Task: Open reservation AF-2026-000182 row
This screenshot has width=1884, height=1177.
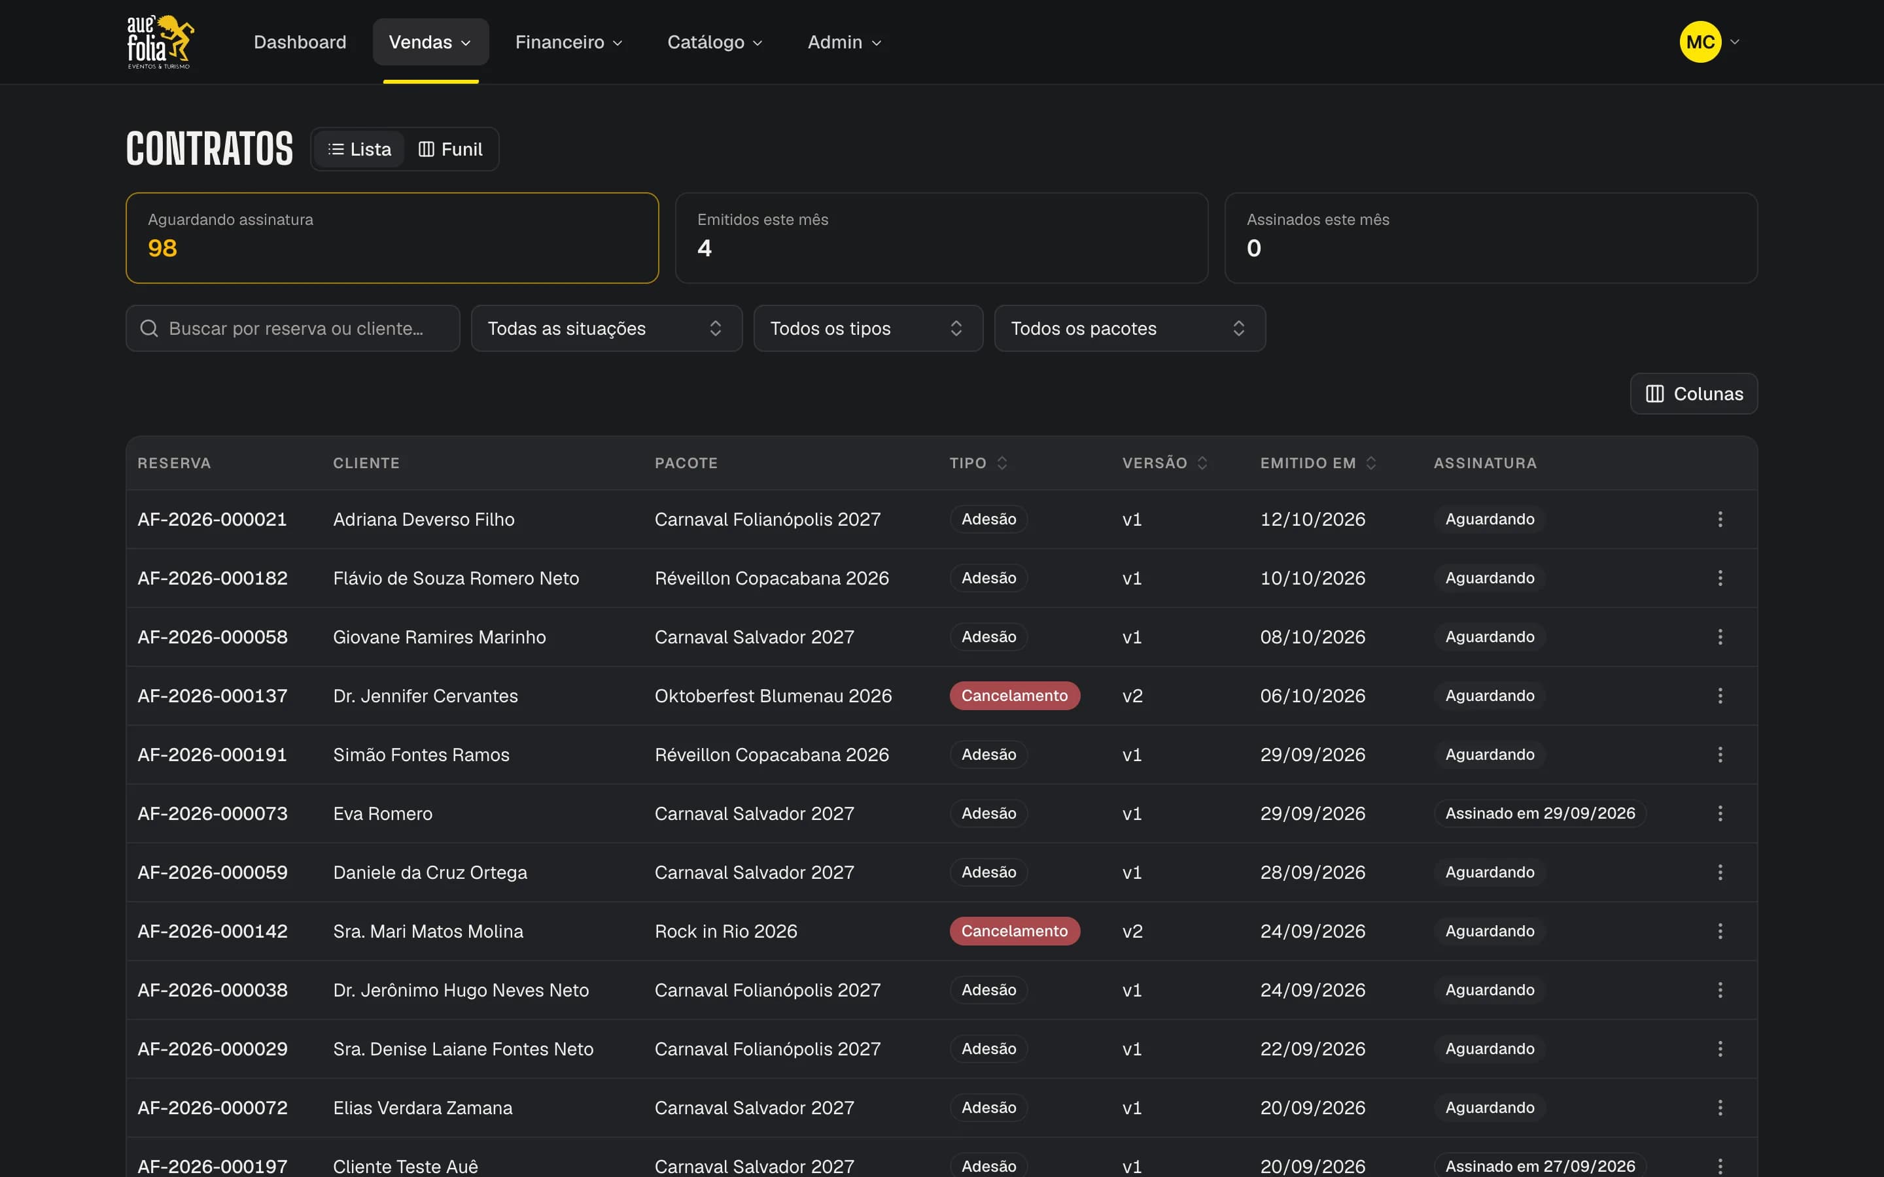Action: (941, 579)
